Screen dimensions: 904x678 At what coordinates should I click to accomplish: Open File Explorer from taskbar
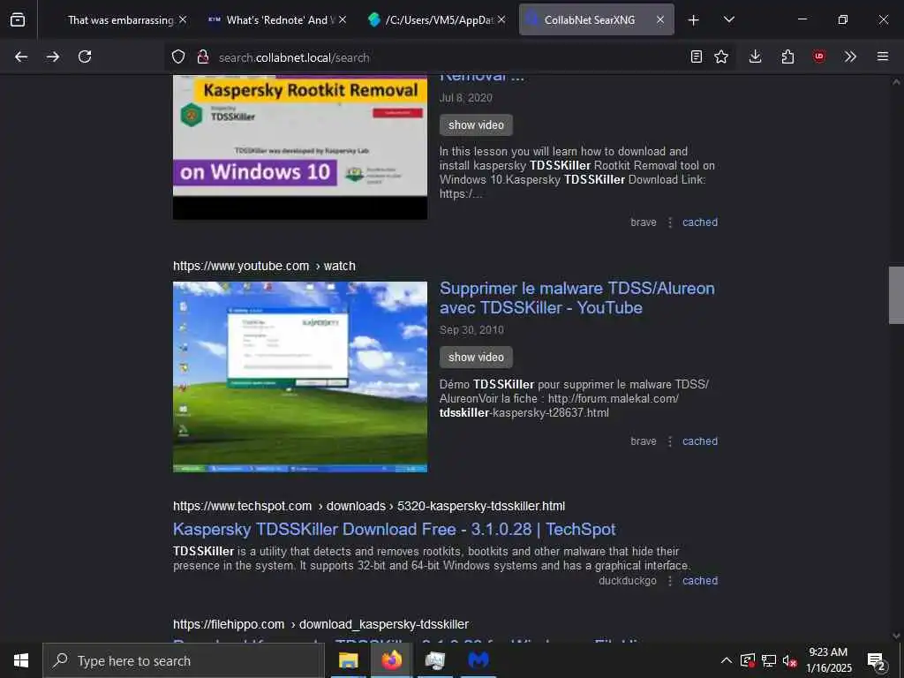[348, 660]
